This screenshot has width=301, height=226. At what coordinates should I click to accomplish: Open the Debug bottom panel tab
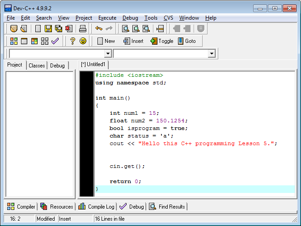(x=131, y=207)
